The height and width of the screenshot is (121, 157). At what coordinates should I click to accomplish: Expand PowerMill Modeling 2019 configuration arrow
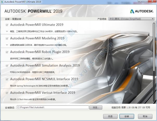tap(7, 45)
